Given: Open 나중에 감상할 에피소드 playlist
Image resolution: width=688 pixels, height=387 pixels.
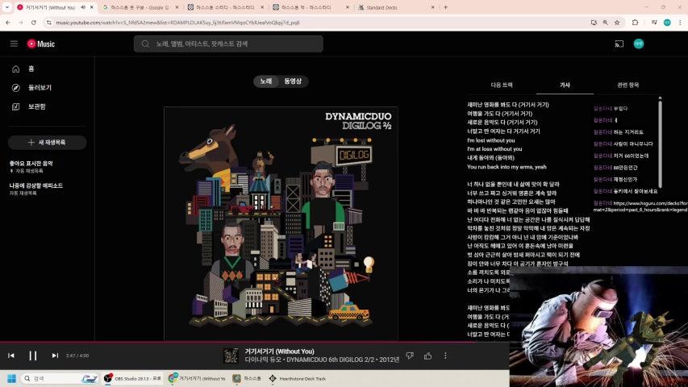Looking at the screenshot, I should coord(36,185).
